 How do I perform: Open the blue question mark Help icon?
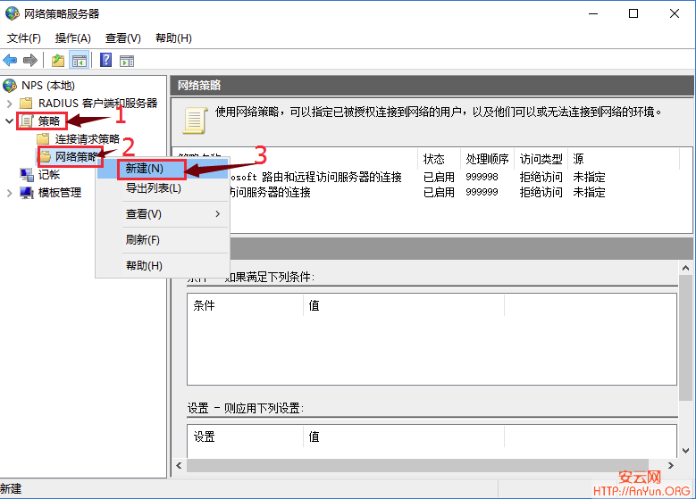[x=105, y=61]
